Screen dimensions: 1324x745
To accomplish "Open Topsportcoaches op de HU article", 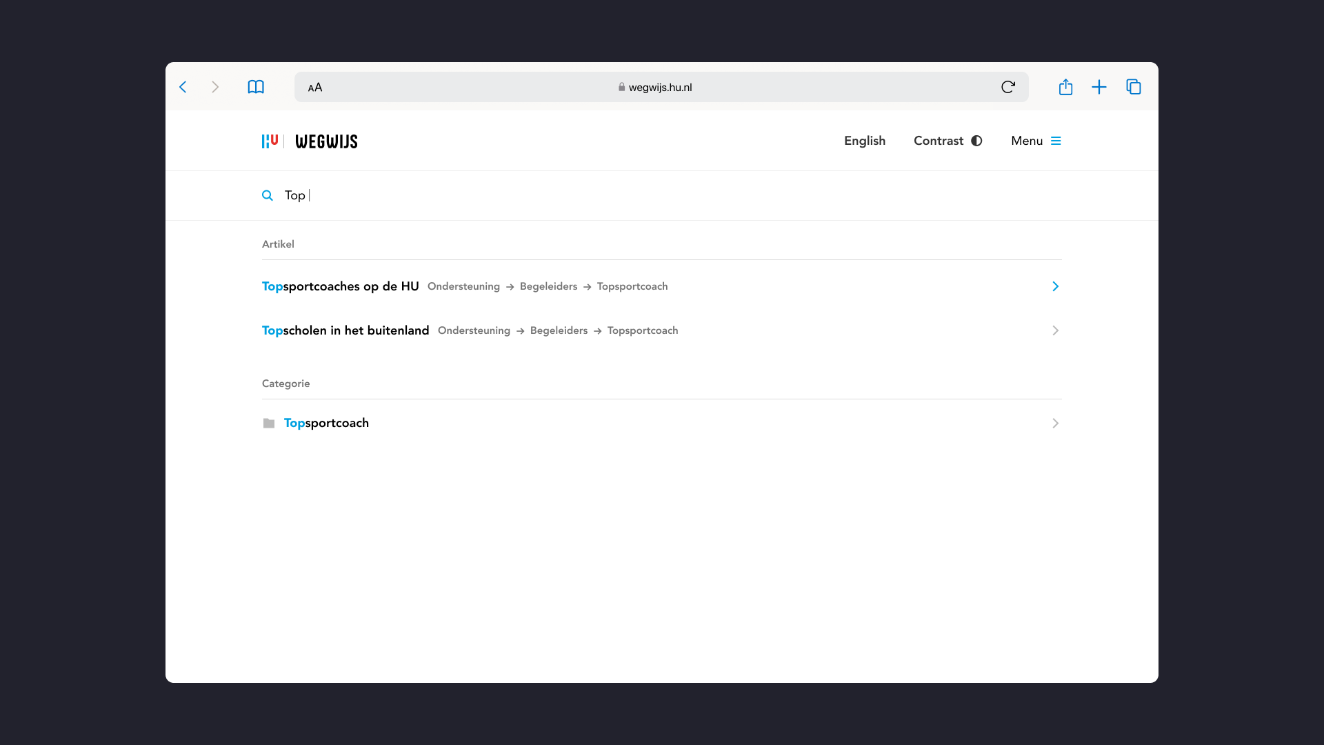I will click(341, 286).
